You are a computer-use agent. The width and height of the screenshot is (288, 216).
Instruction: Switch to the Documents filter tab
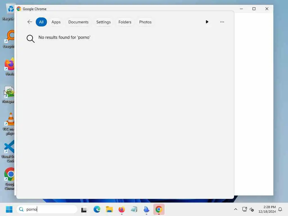point(78,22)
